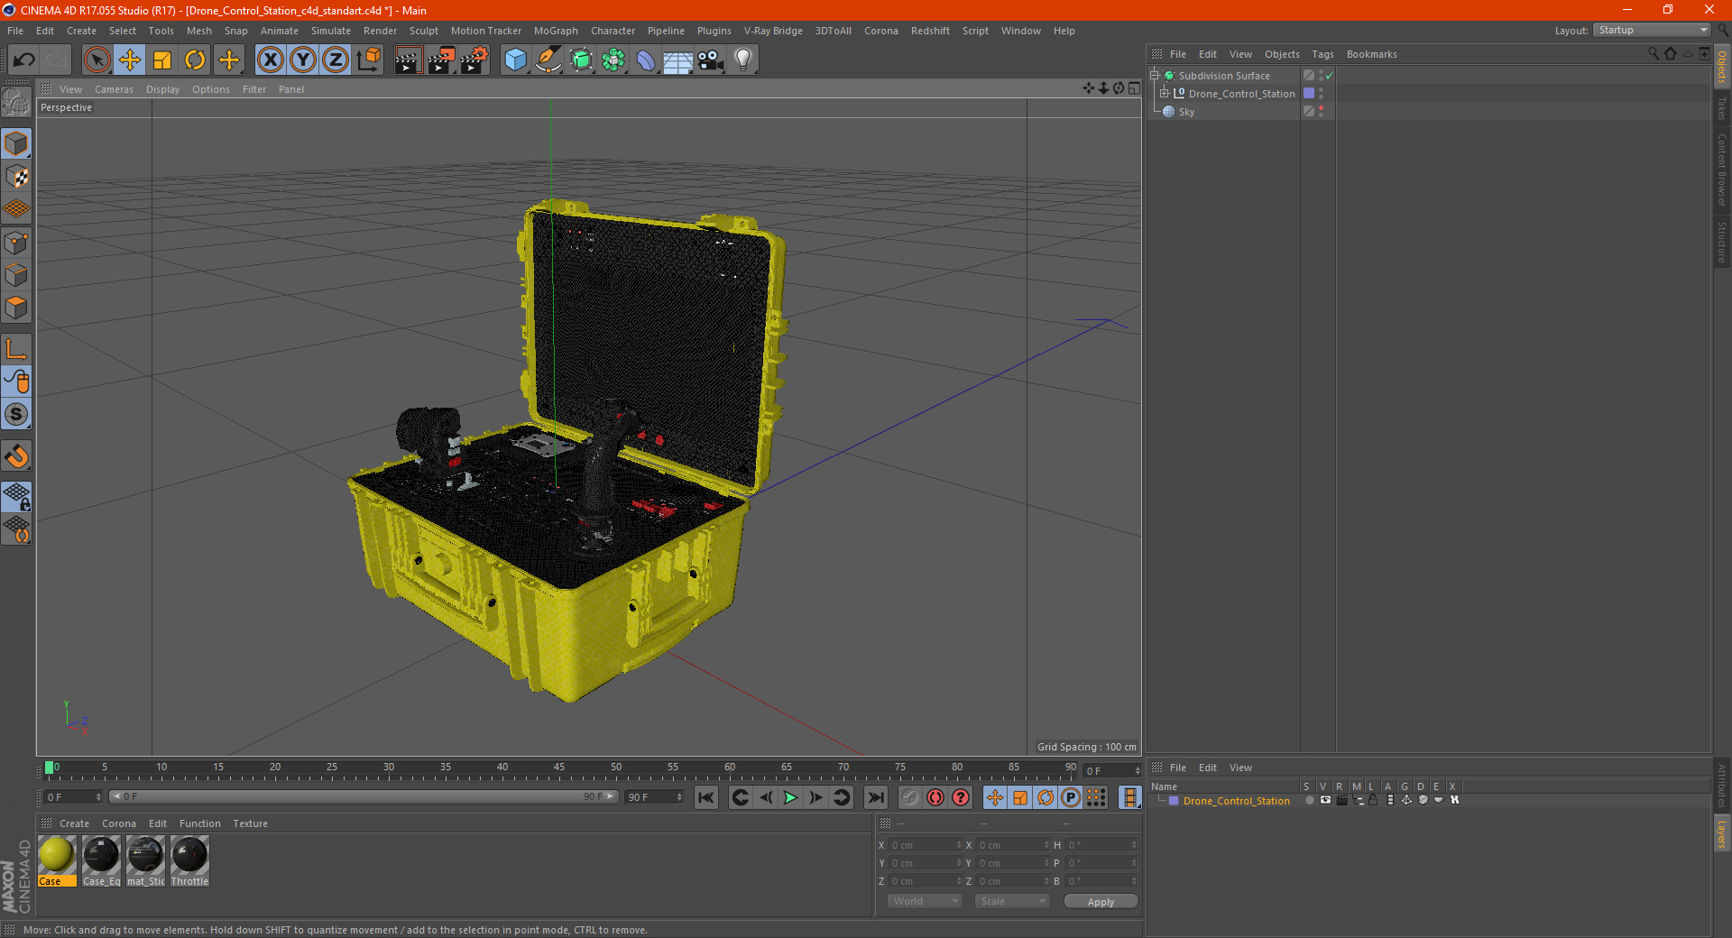Click the Apply button
Image resolution: width=1732 pixels, height=938 pixels.
(x=1101, y=902)
